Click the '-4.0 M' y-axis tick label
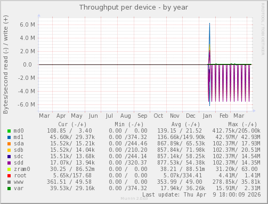 27,91
